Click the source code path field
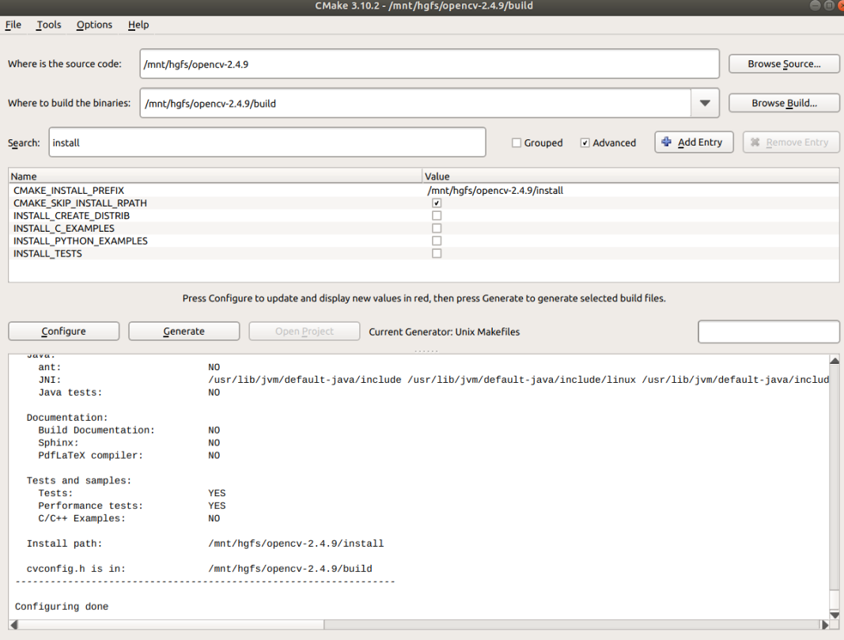 (429, 64)
